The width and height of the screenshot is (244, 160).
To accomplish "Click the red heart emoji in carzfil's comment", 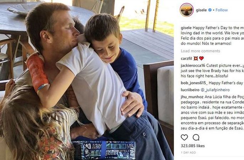I will 201,58.
